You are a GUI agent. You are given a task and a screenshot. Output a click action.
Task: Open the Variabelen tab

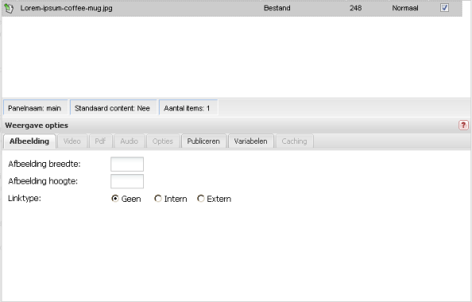tap(251, 141)
